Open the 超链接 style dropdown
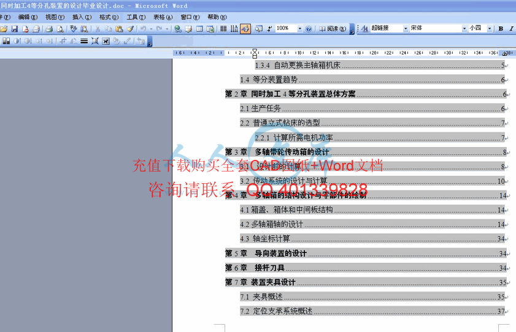Viewport: 516px width, 332px height. point(406,29)
